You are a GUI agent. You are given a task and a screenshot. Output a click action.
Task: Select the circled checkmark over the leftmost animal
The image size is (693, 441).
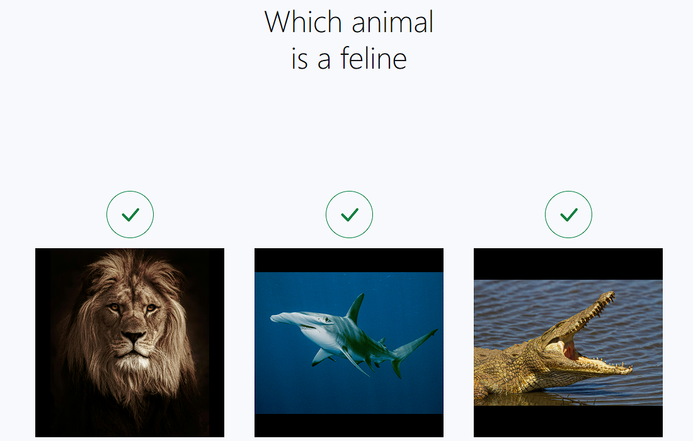click(130, 214)
